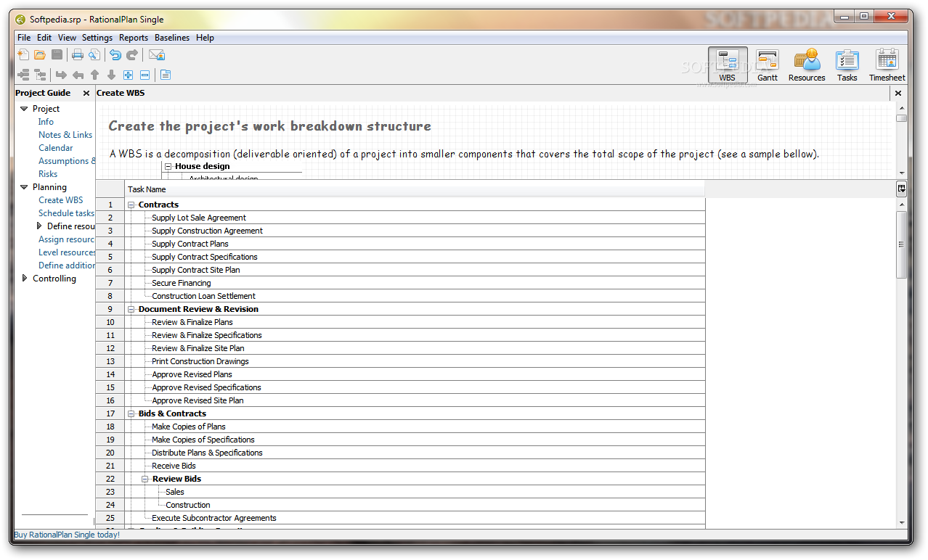
Task: Click the guide pane scroll down arrow
Action: pos(901,173)
